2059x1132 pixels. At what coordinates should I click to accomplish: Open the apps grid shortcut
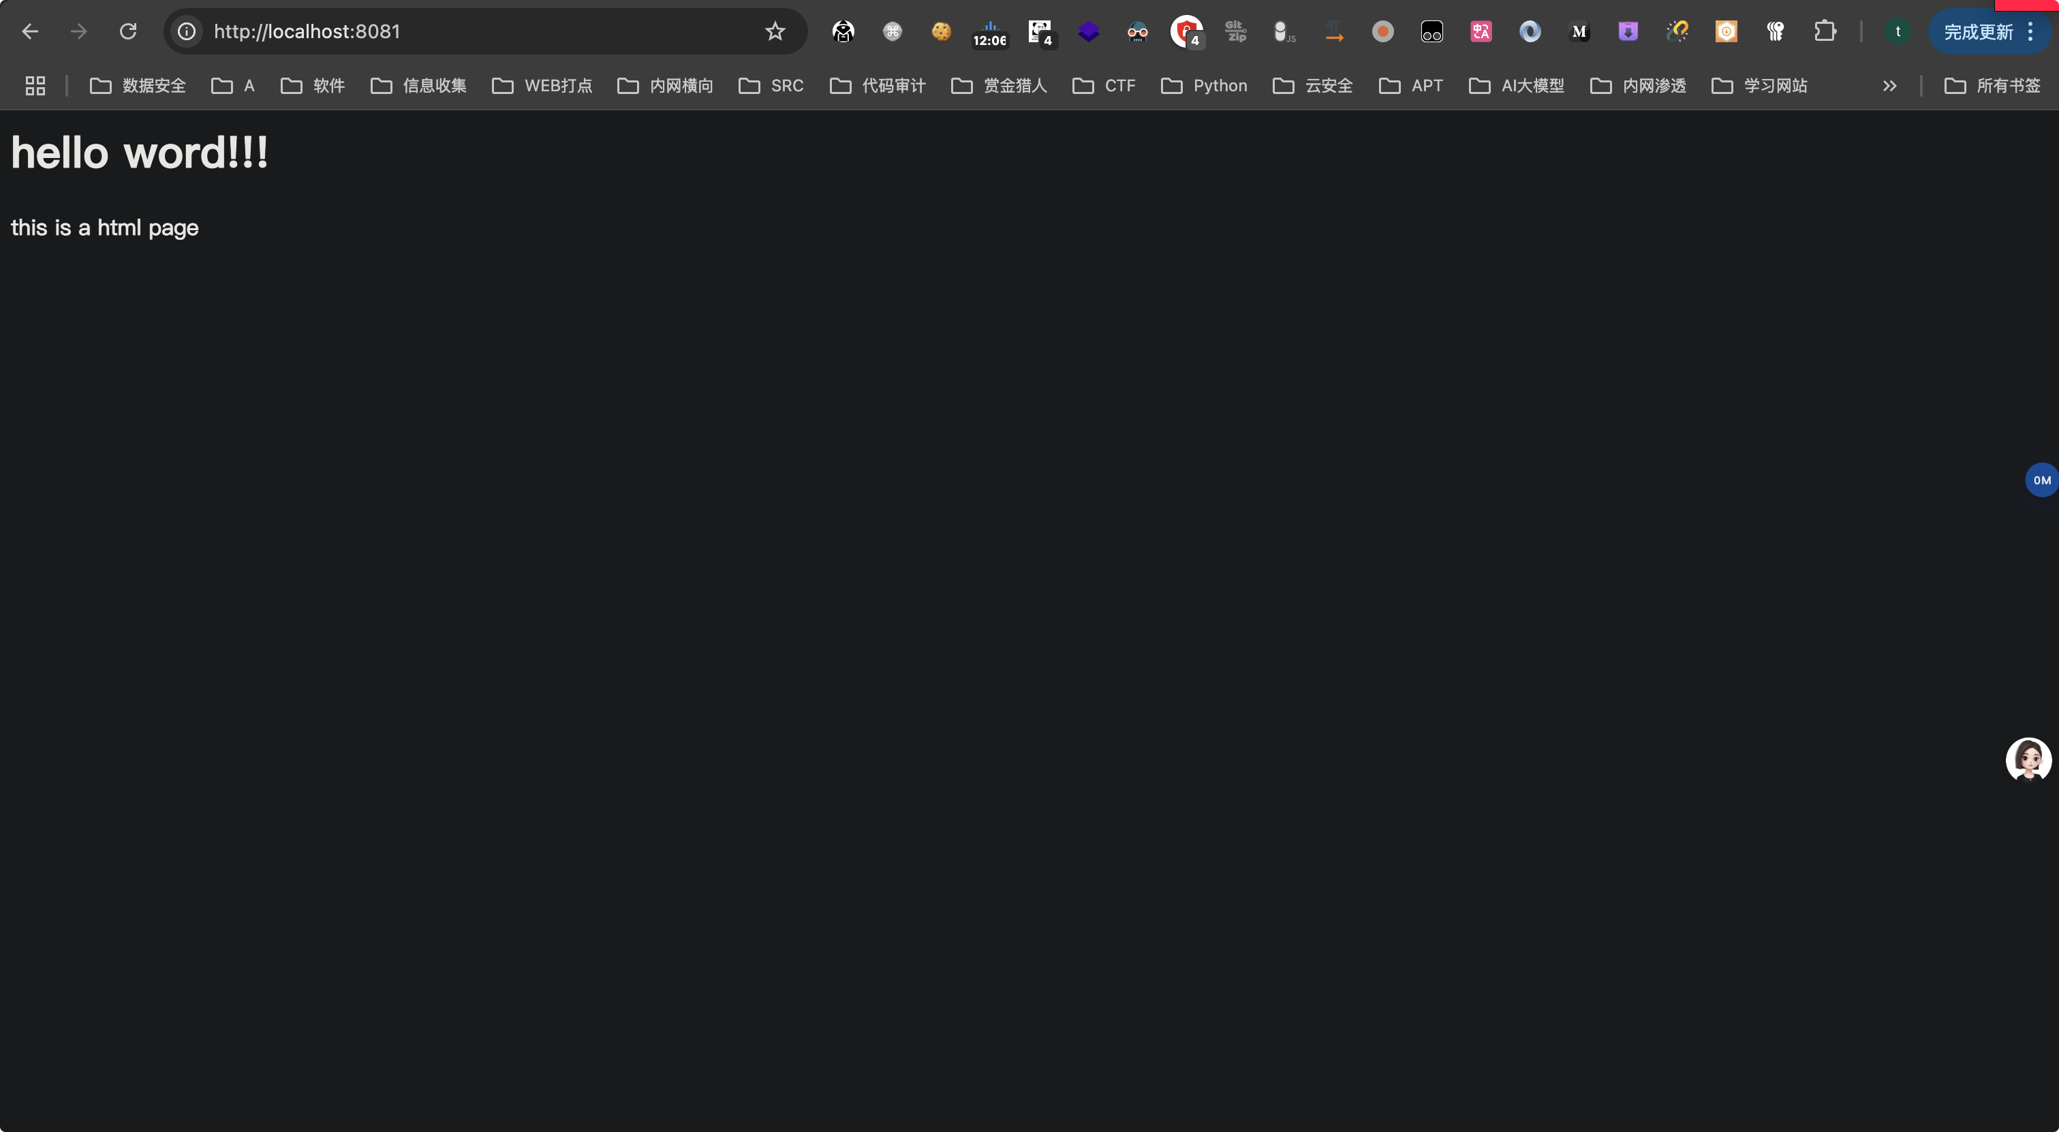coord(35,86)
